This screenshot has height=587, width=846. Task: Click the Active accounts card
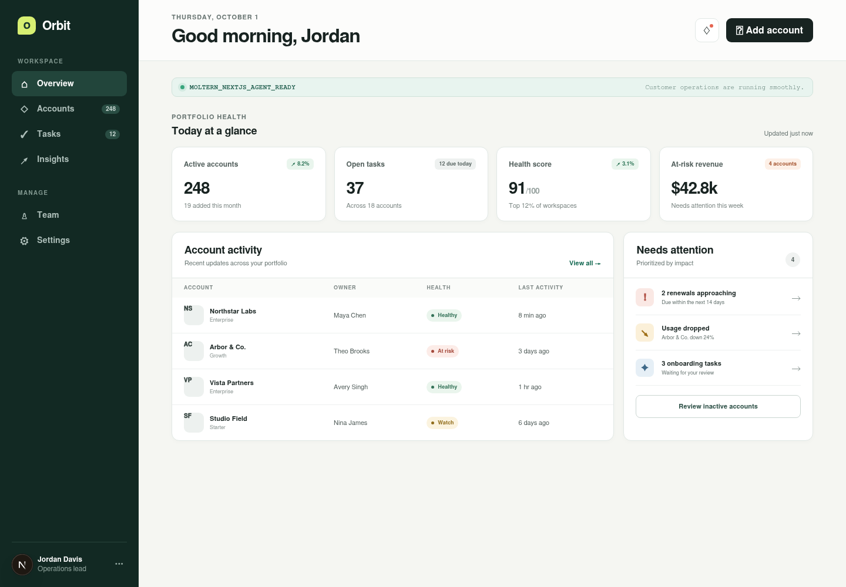249,184
